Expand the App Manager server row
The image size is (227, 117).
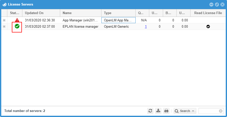tap(4, 20)
